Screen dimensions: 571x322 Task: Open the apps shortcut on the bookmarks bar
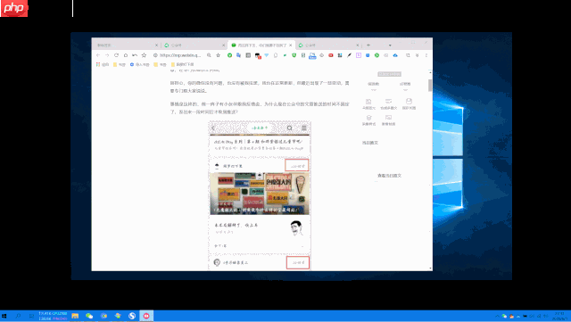coord(103,64)
